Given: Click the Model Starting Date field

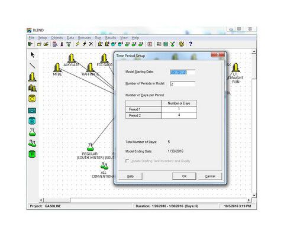Looking at the screenshot, I should 182,72.
